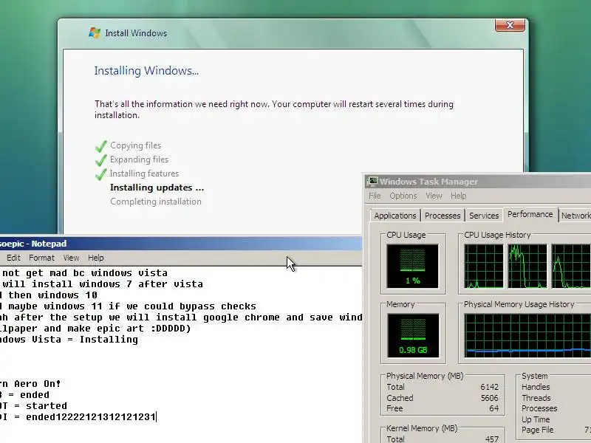Viewport: 591px width, 443px height.
Task: Click the Handles label under System
Action: point(536,387)
